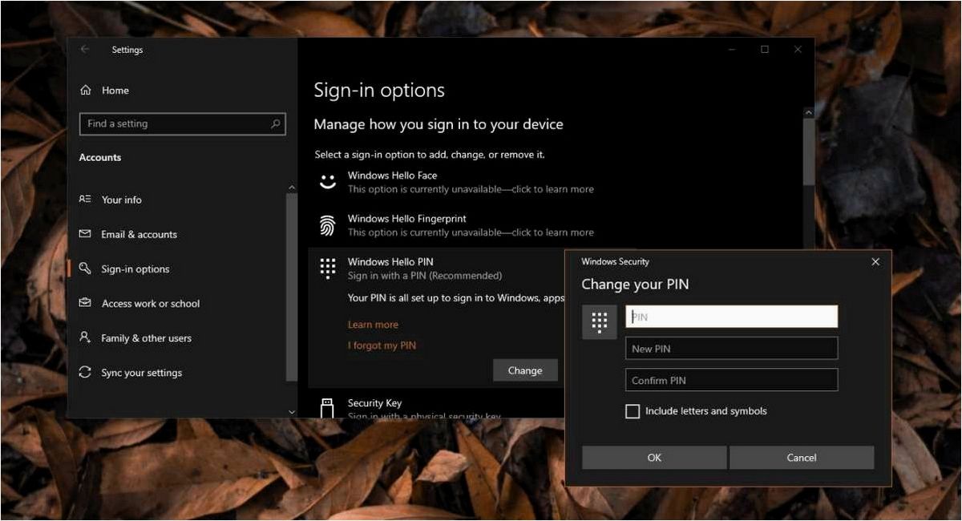Click the Change button under PIN
This screenshot has height=521, width=962.
pyautogui.click(x=525, y=370)
